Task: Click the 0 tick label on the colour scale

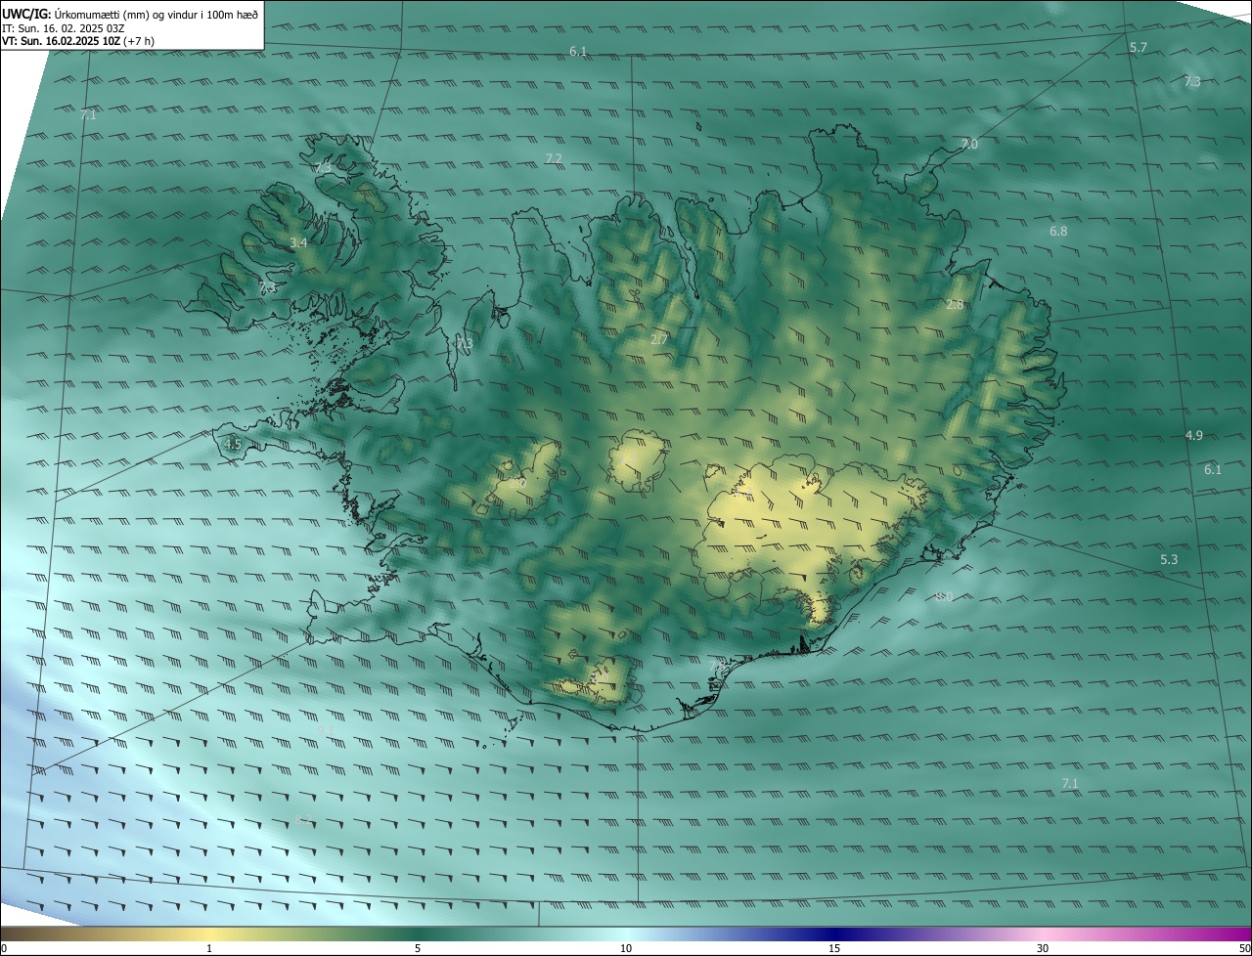Action: 4,948
